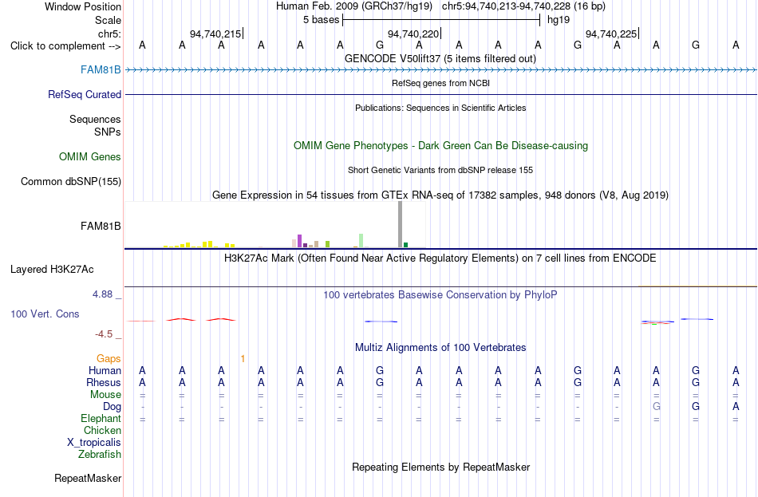Image resolution: width=758 pixels, height=497 pixels.
Task: Click the -4.5 PhyloP lower scale value
Action: (104, 334)
